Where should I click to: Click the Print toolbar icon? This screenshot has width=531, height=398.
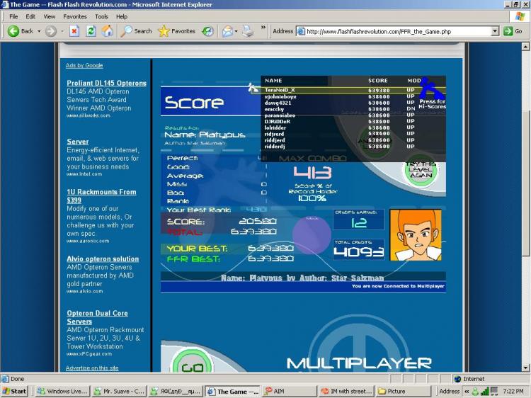tap(248, 31)
